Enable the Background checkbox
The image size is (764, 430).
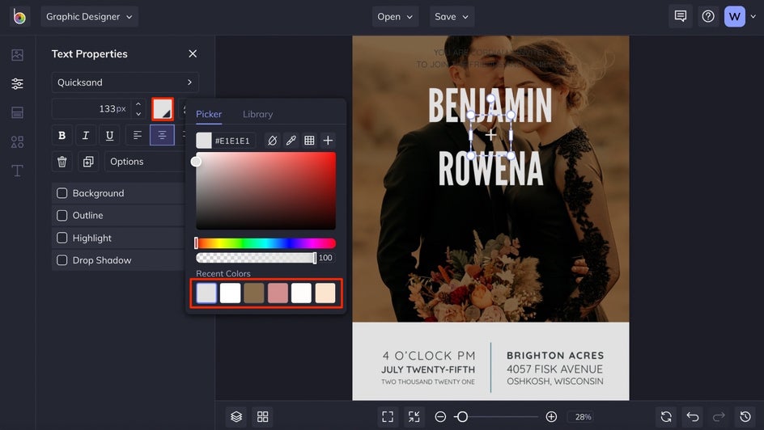click(62, 193)
